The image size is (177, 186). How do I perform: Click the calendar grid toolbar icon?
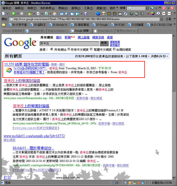114,14
